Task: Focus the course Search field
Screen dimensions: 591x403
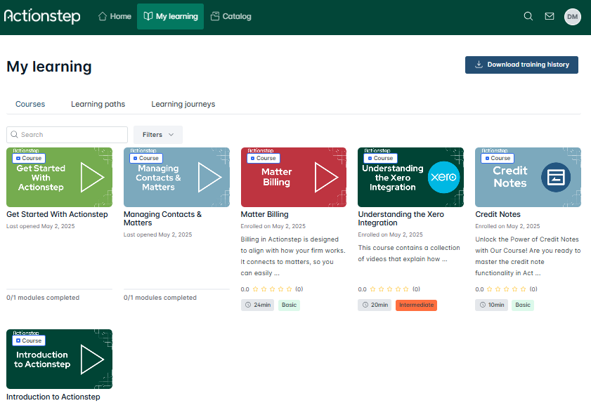Action: 67,135
